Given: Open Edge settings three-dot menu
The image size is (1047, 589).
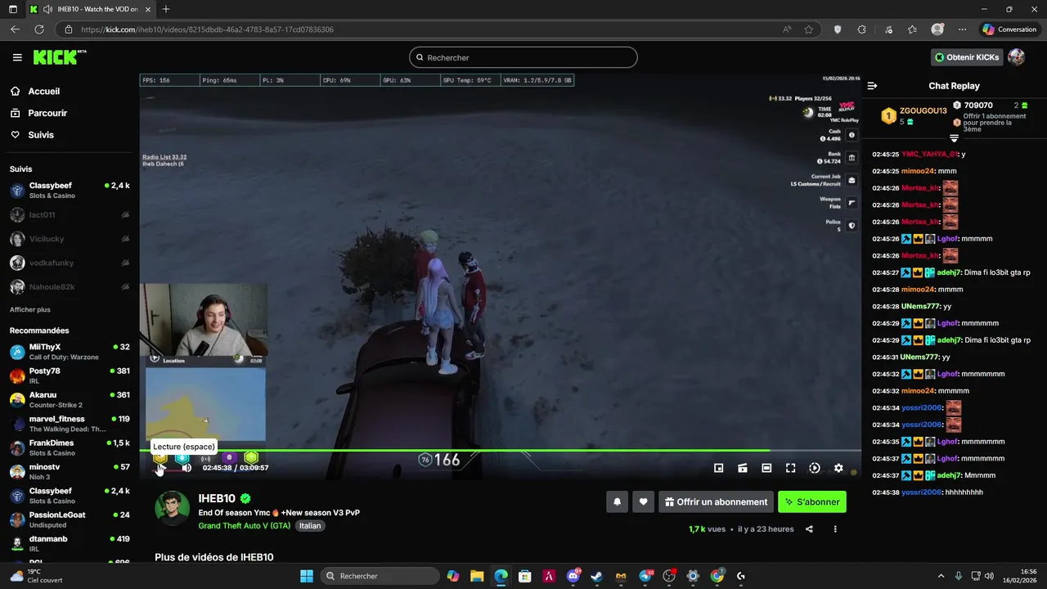Looking at the screenshot, I should pos(963,29).
